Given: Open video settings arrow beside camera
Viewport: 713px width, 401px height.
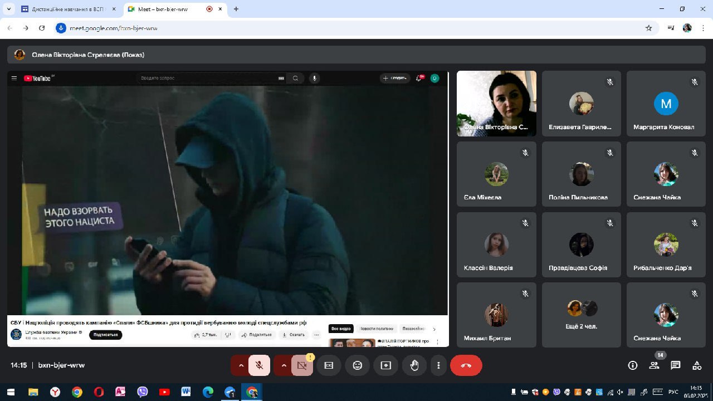Looking at the screenshot, I should pos(284,365).
